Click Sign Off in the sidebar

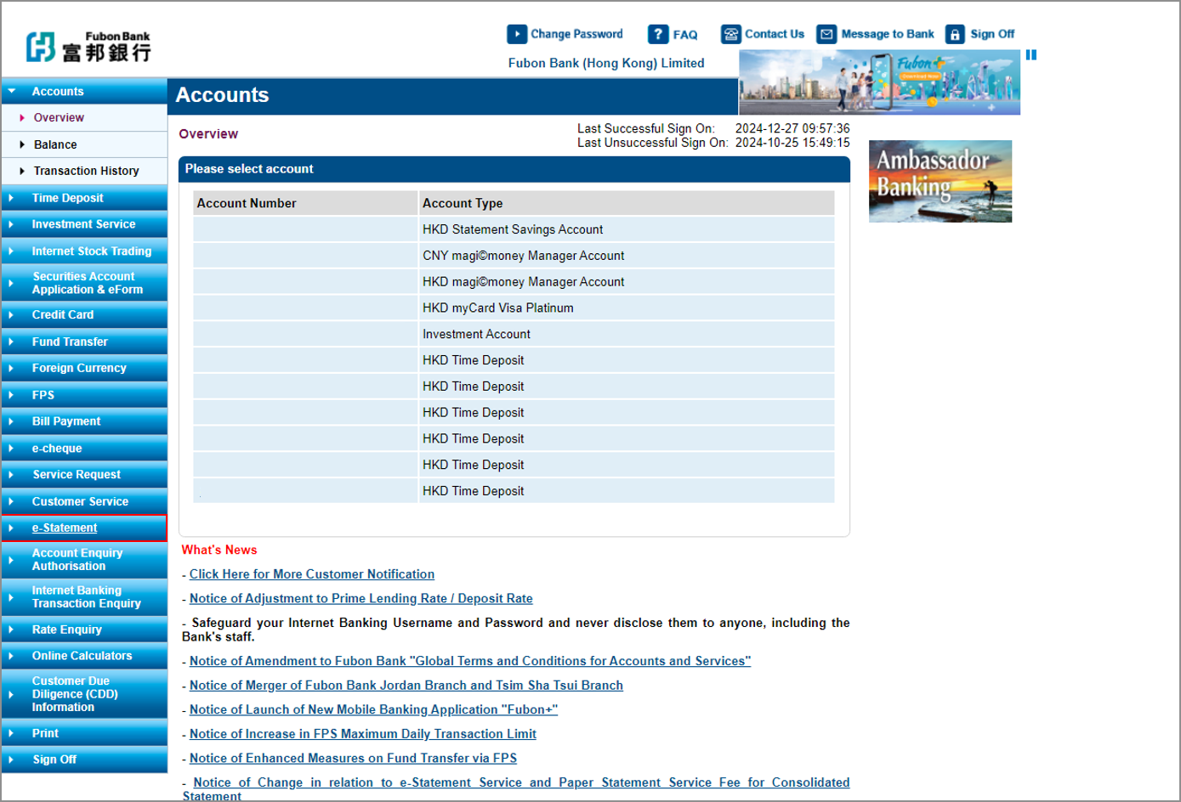(84, 760)
